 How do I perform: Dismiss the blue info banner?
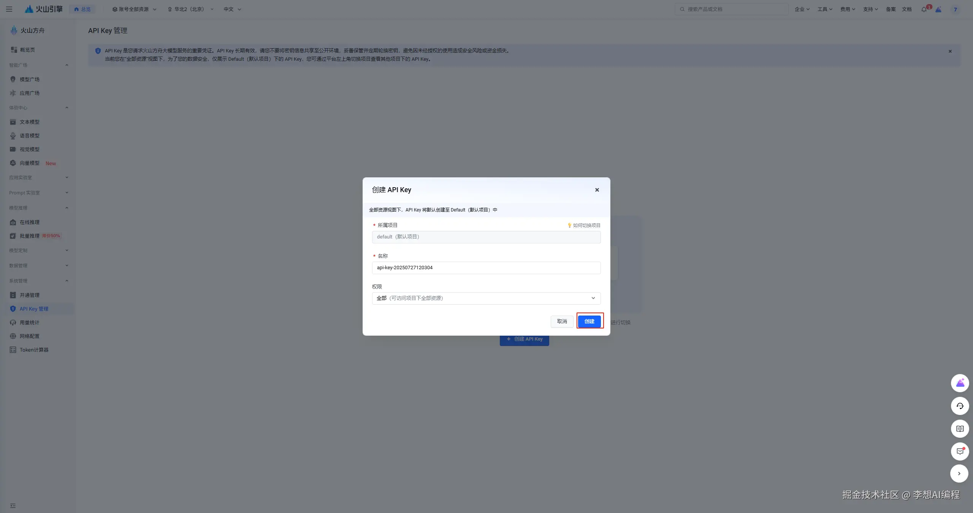(950, 51)
